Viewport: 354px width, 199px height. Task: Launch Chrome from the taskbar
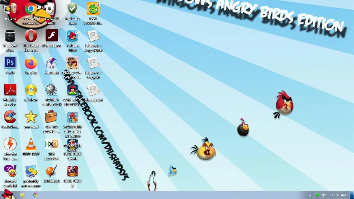coord(35,195)
